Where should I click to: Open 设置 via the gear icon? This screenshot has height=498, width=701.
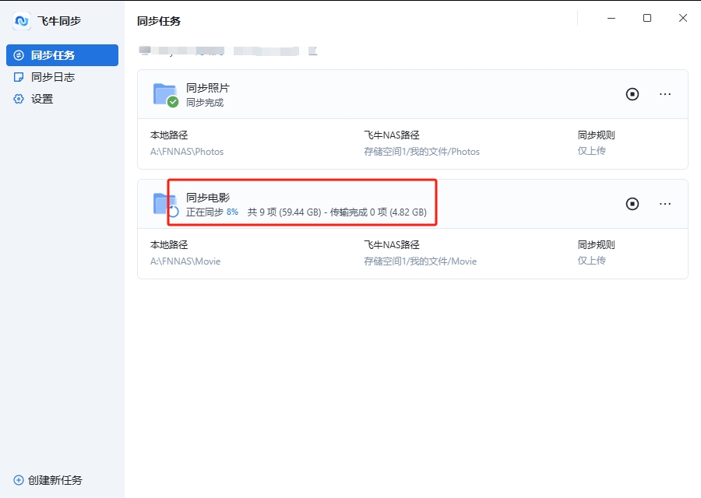click(x=19, y=99)
